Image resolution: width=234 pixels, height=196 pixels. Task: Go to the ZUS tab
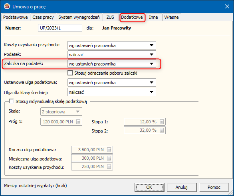[x=110, y=17]
